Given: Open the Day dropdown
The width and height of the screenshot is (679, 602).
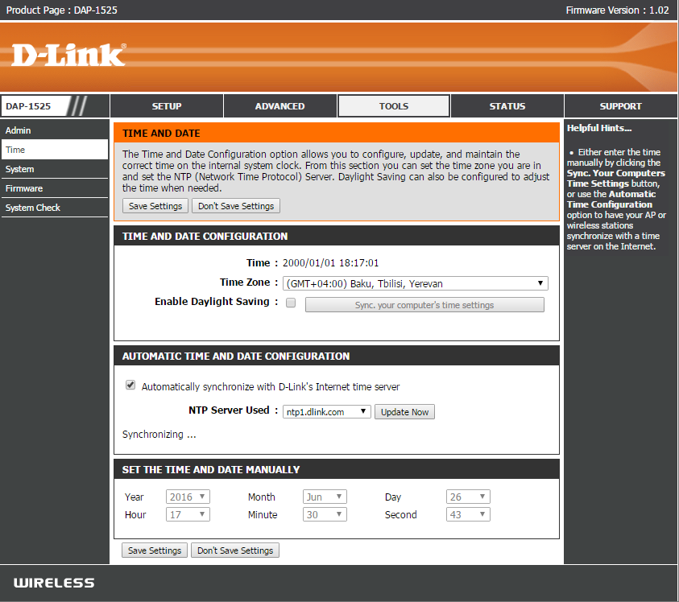Looking at the screenshot, I should pos(468,497).
